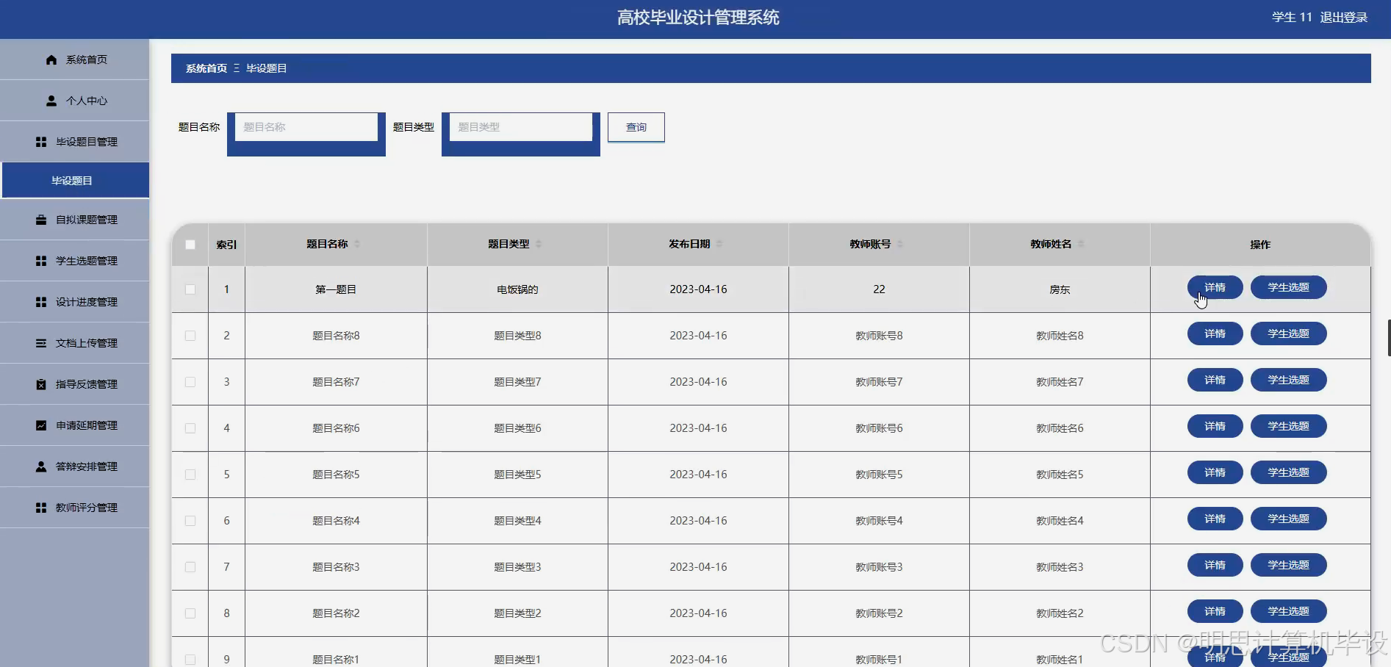Click the 毕设题目管理 grid icon

[x=40, y=142]
